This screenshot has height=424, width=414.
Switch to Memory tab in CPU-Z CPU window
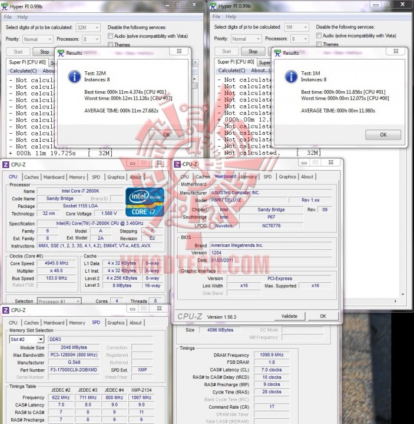pyautogui.click(x=77, y=177)
